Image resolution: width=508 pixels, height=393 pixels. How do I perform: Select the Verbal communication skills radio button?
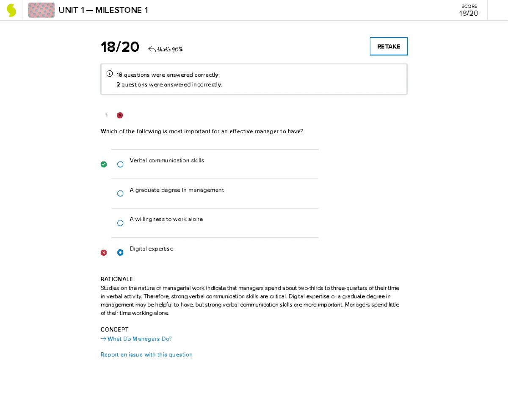click(120, 164)
